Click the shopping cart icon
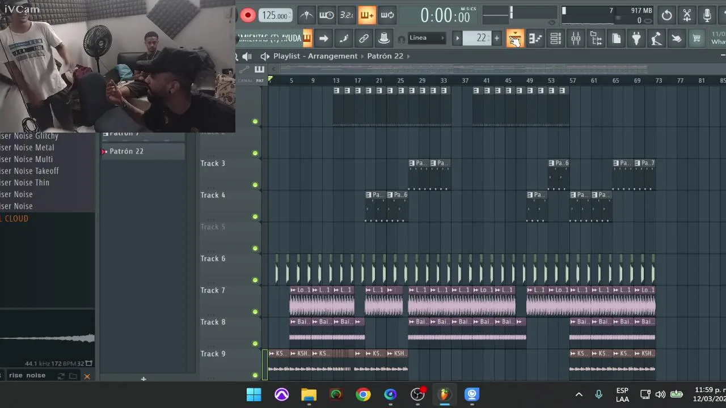Image resolution: width=726 pixels, height=408 pixels. [x=697, y=39]
